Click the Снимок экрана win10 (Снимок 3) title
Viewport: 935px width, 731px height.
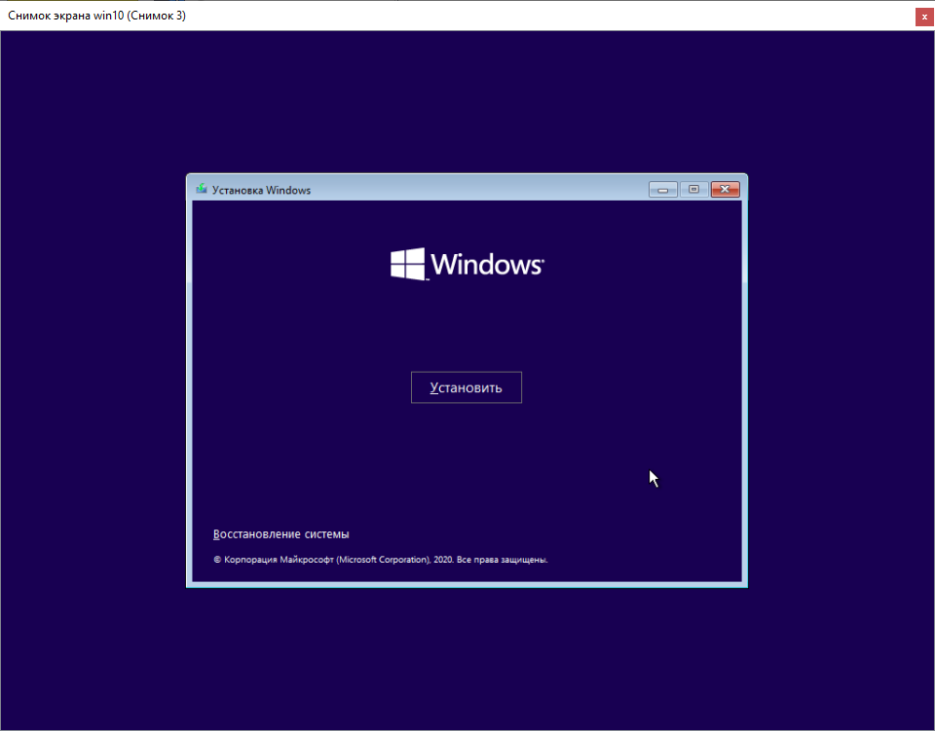(x=96, y=16)
